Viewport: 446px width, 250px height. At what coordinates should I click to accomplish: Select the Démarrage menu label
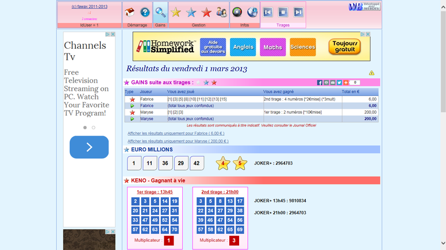point(137,25)
